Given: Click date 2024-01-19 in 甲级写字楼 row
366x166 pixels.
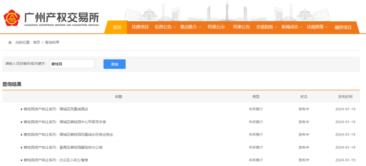Looking at the screenshot, I should click(x=345, y=122).
